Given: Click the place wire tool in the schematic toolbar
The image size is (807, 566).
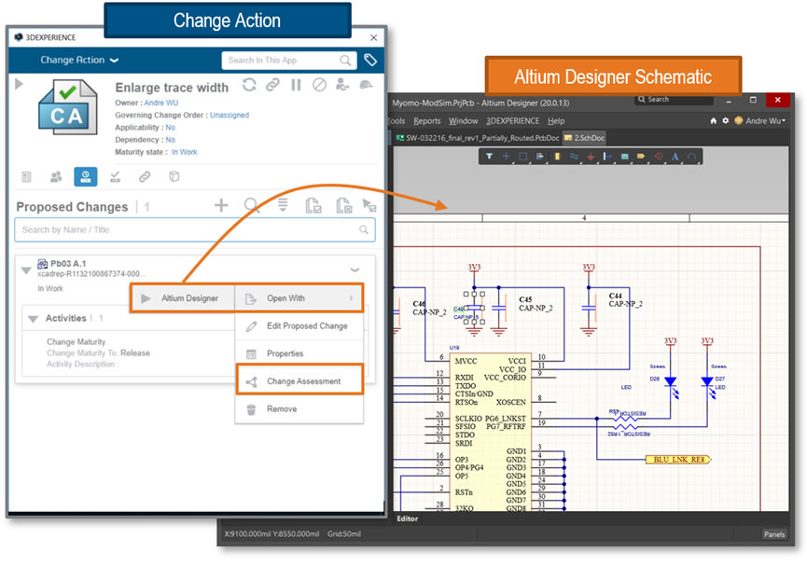Looking at the screenshot, I should 574,157.
